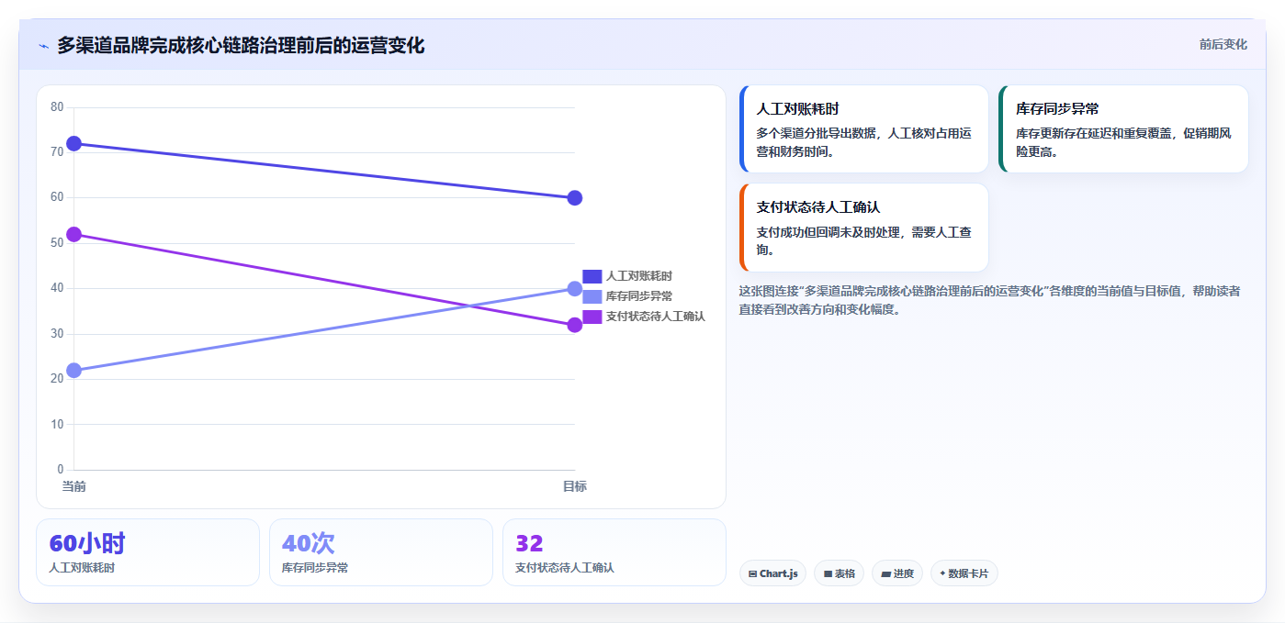The width and height of the screenshot is (1285, 623).
Task: Click text 多个渠道分批导出数据 in the first card
Action: click(816, 133)
